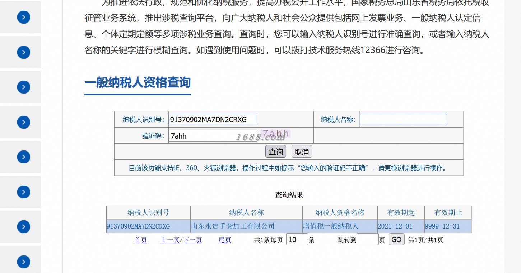Image resolution: width=521 pixels, height=273 pixels.
Task: Click the 有效期起 column header
Action: click(401, 213)
